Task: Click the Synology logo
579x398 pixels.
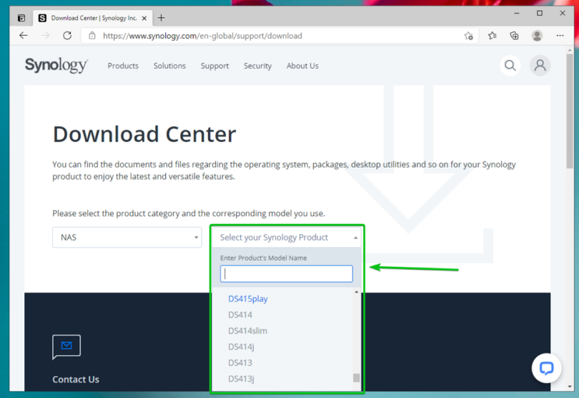Action: [56, 65]
